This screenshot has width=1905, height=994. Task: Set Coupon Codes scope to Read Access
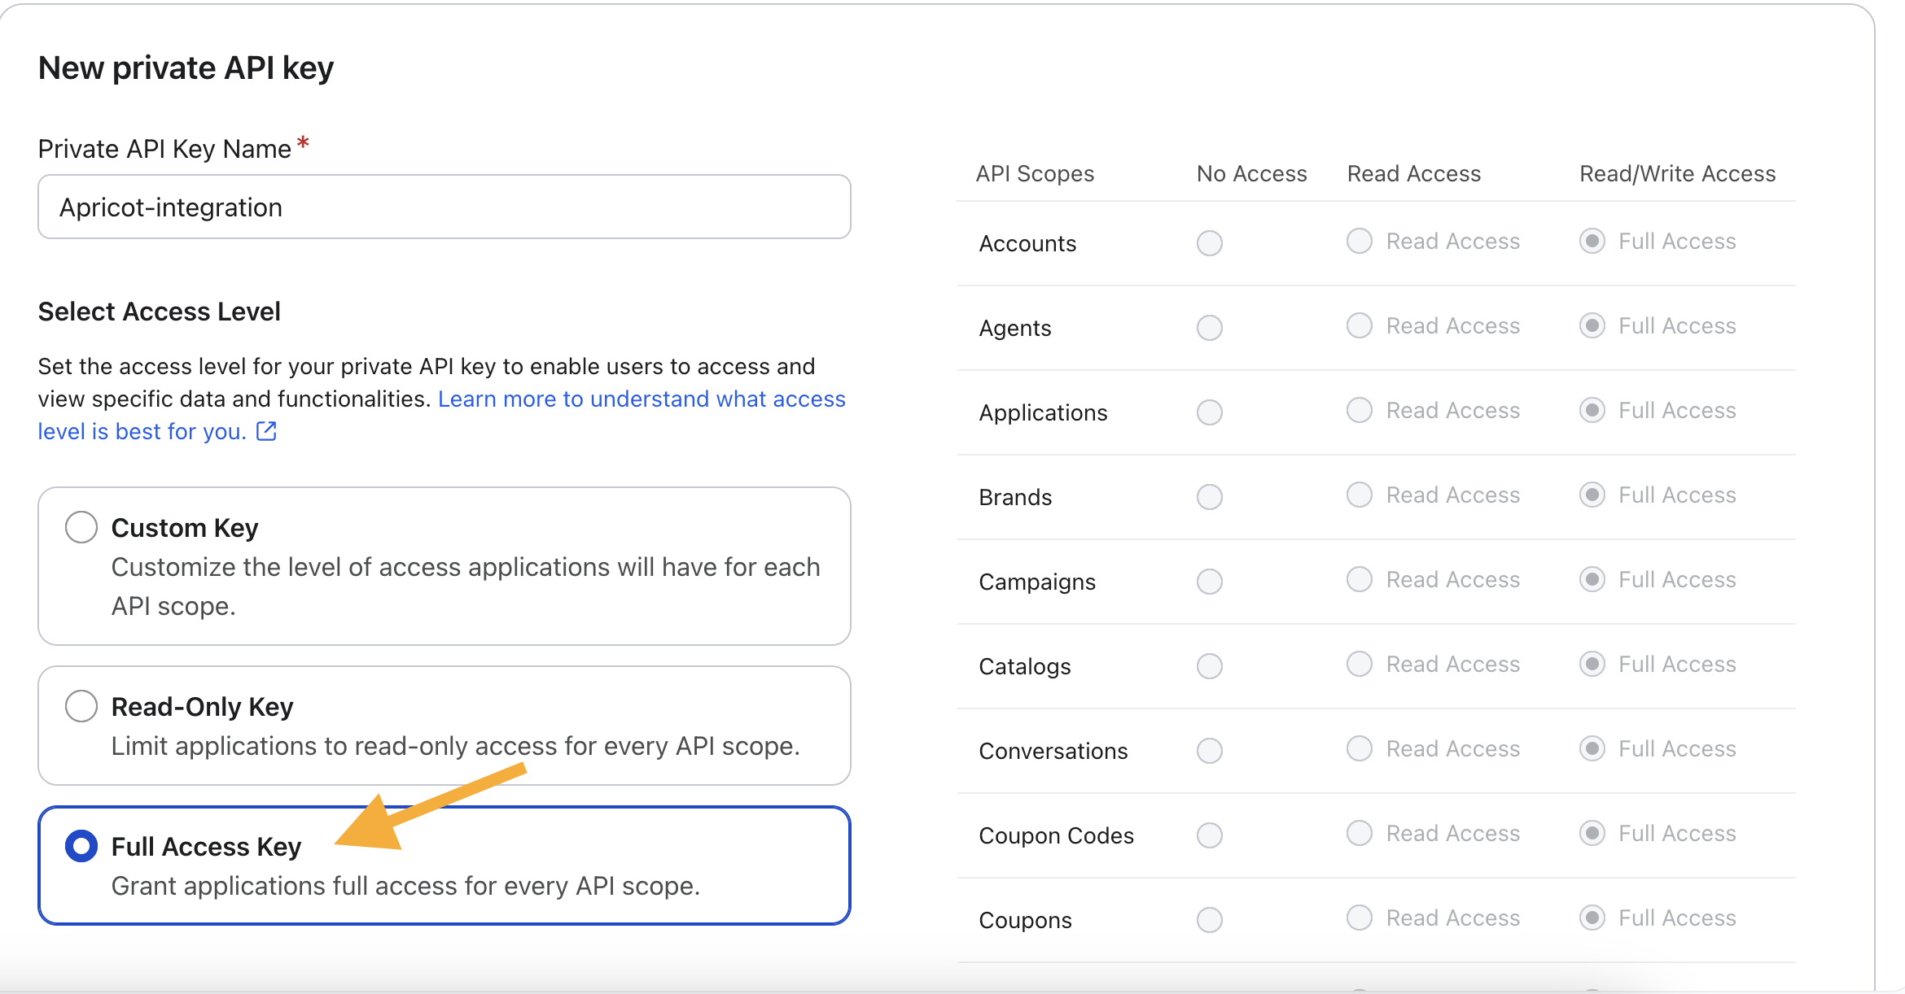pyautogui.click(x=1360, y=833)
